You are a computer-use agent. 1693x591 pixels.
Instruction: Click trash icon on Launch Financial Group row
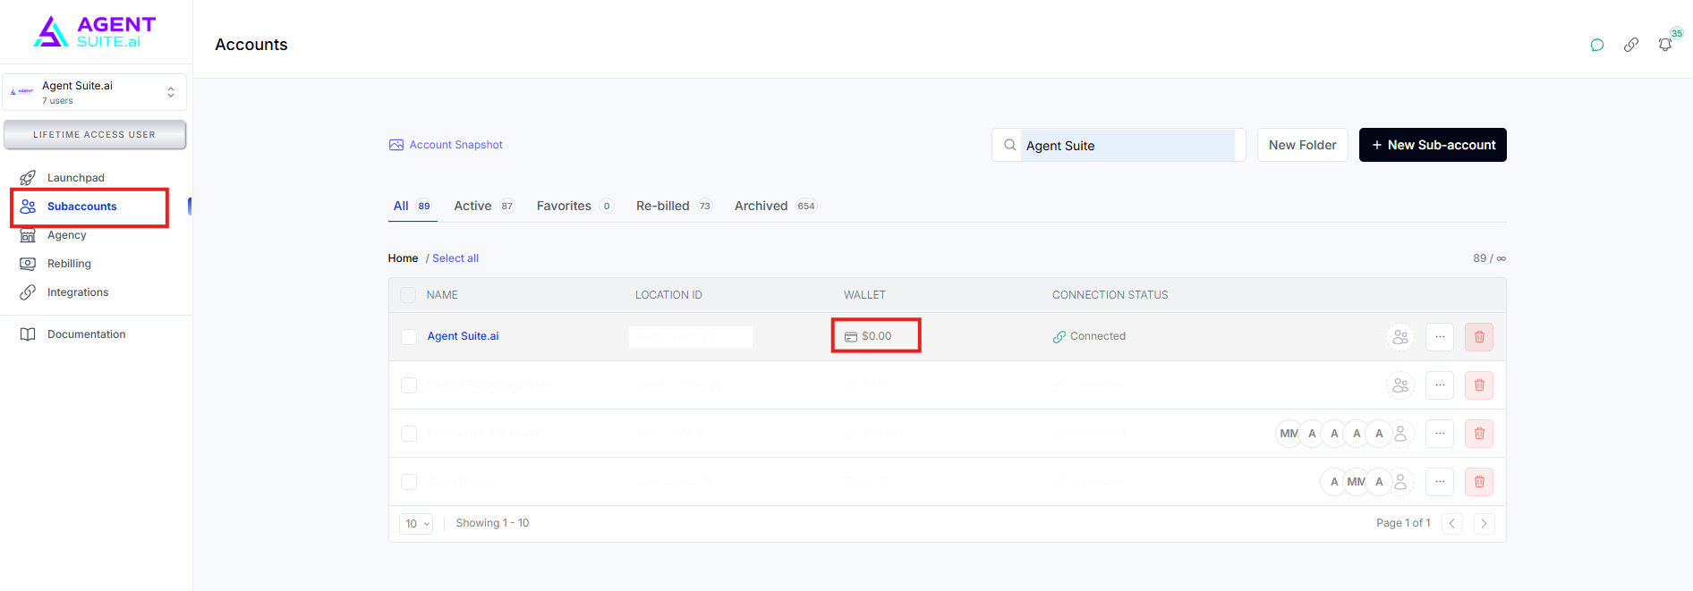1479,385
